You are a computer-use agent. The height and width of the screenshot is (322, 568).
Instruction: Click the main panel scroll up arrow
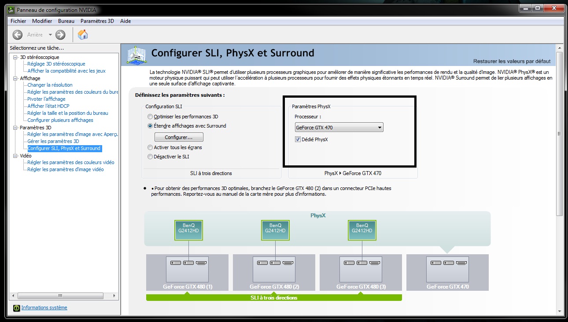click(x=560, y=48)
